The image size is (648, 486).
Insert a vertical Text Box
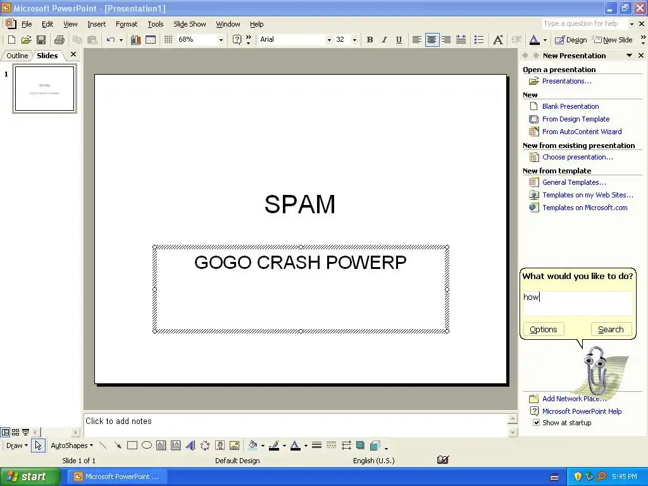click(x=176, y=445)
